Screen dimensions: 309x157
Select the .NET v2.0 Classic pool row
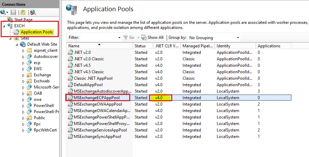[x=179, y=59]
